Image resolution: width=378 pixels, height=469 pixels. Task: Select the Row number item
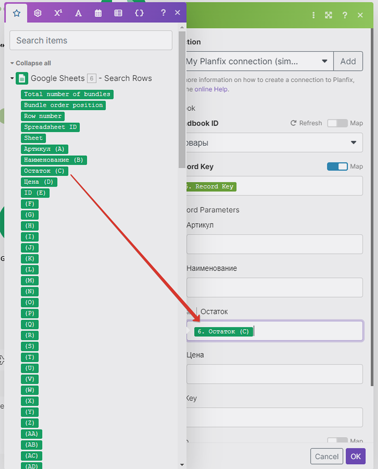[43, 116]
